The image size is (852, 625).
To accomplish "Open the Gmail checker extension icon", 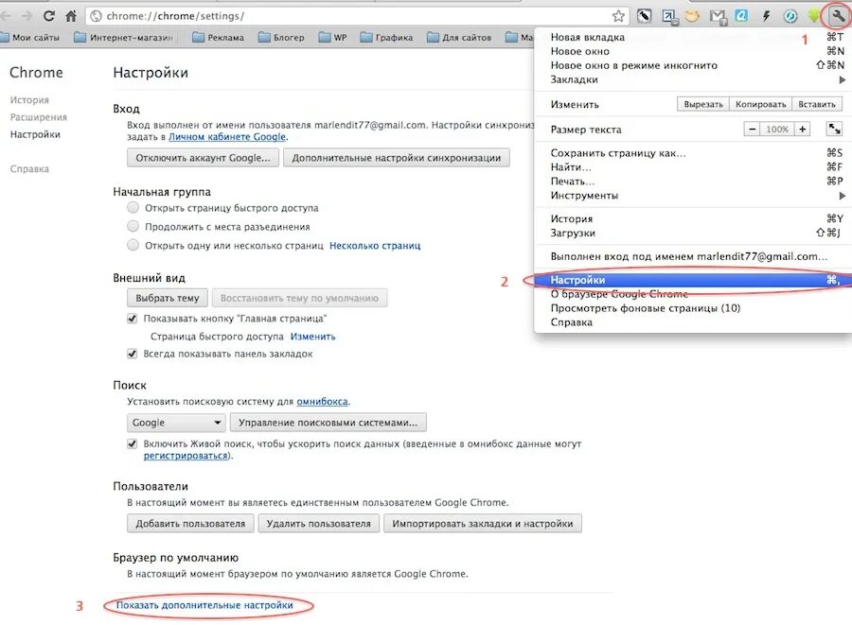I will 718,17.
